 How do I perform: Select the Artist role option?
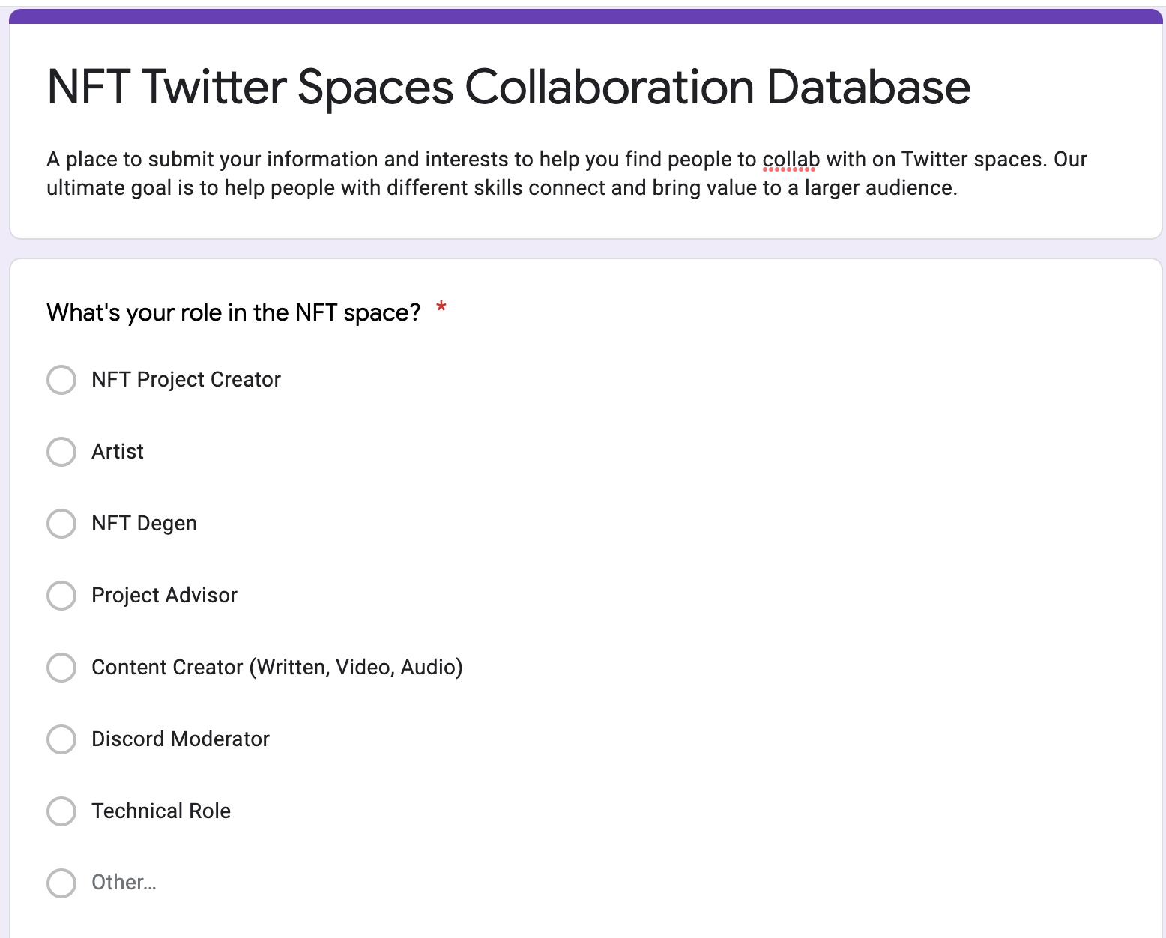click(x=61, y=452)
